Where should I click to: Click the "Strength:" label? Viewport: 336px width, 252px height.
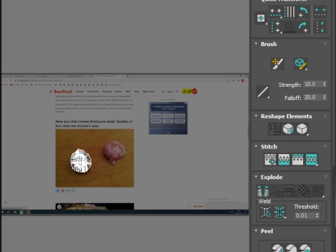coord(290,85)
